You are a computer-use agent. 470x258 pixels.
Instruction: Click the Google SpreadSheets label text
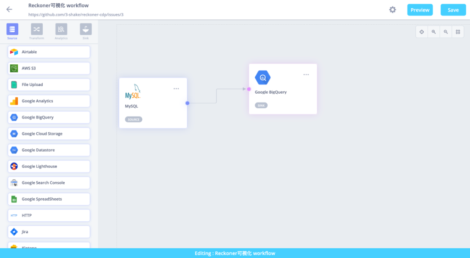[x=42, y=199]
